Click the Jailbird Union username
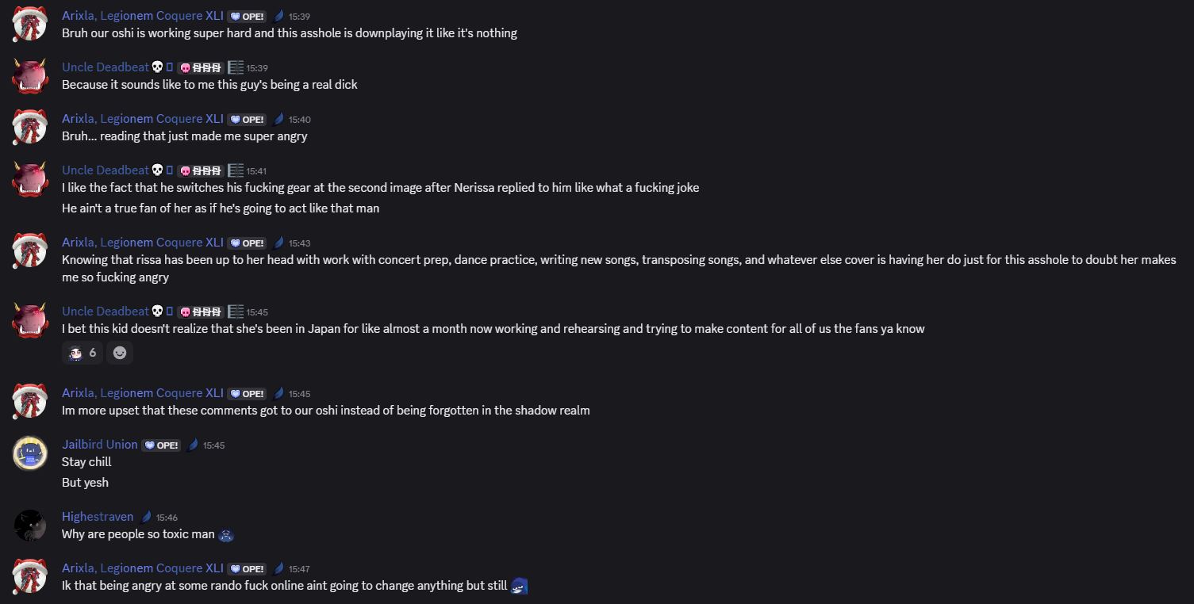Viewport: 1194px width, 604px height. (100, 444)
